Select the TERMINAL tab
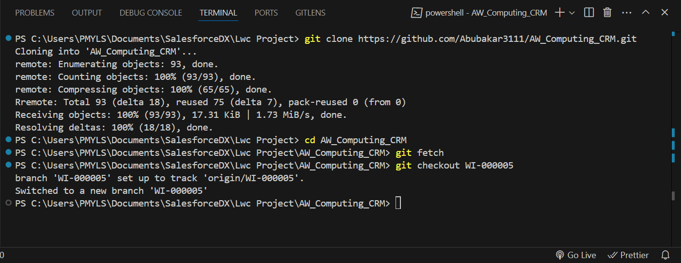The image size is (681, 263). click(218, 13)
